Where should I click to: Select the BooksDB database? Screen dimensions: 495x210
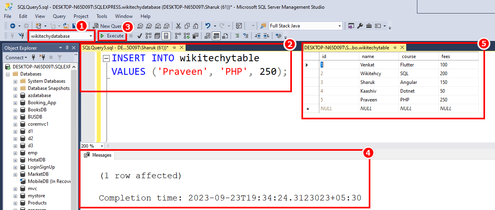37,110
